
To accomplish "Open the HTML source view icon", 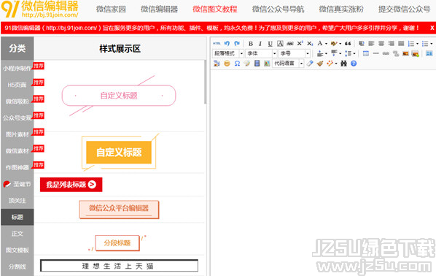I will (217, 44).
